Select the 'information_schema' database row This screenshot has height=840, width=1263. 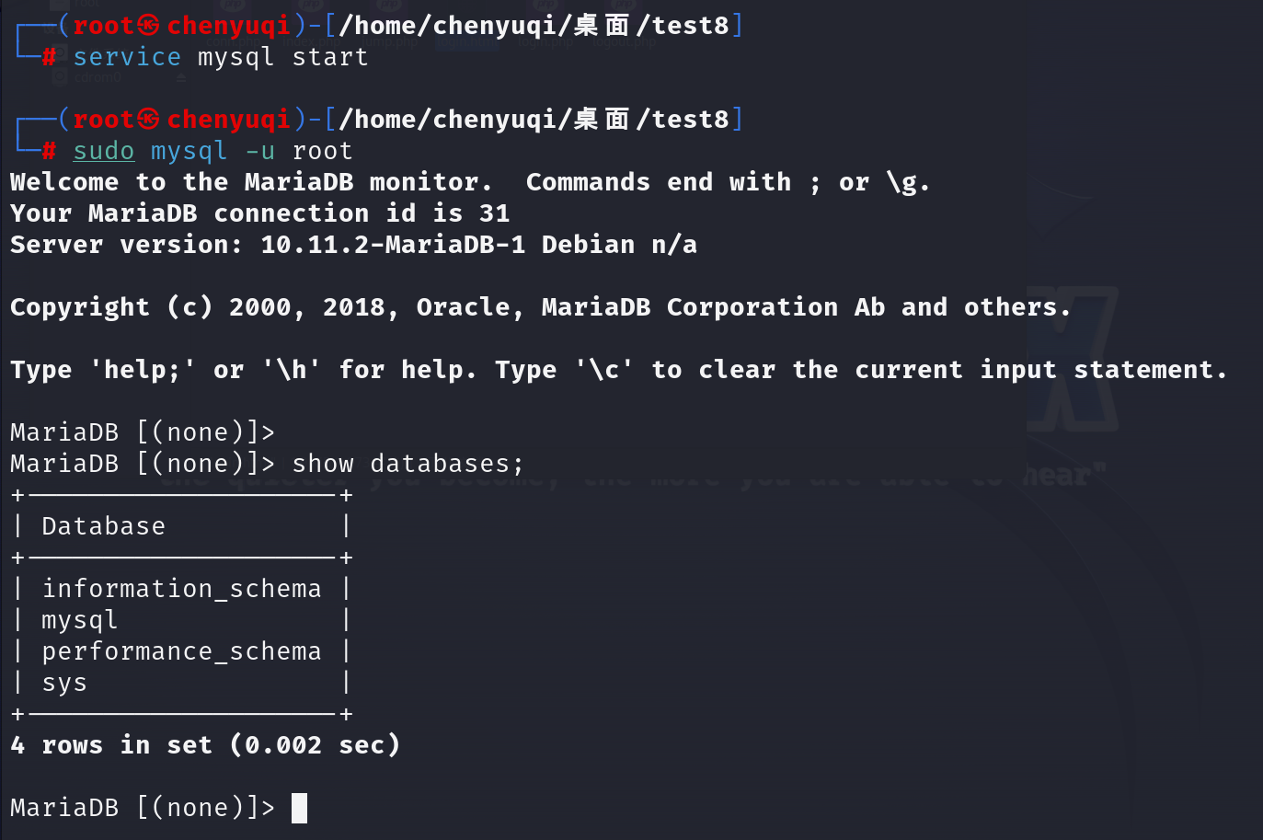tap(181, 589)
